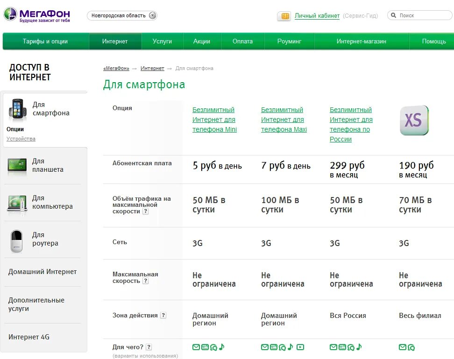Click web browsing icon in Mini column

[x=205, y=347]
